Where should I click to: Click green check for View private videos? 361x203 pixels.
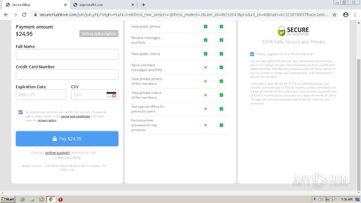(x=221, y=95)
